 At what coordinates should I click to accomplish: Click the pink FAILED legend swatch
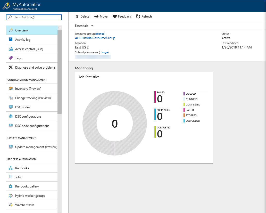184,110
